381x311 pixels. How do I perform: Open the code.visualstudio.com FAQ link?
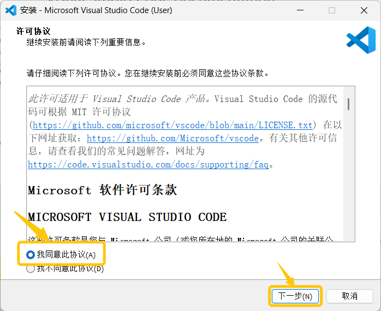(148, 164)
